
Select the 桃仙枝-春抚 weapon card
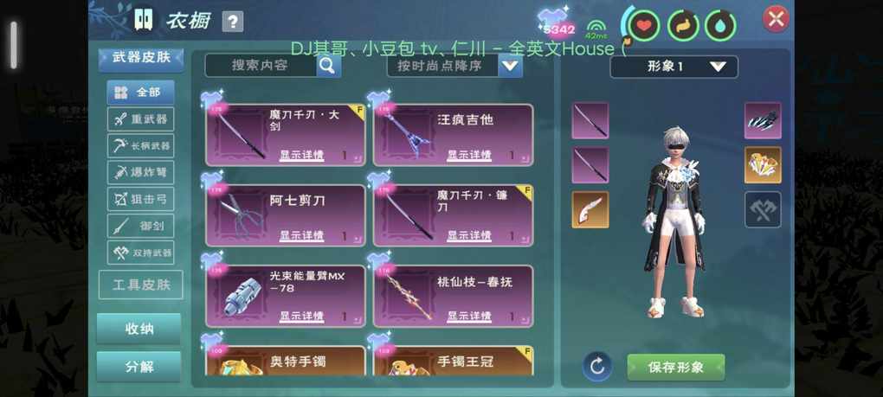tap(454, 296)
